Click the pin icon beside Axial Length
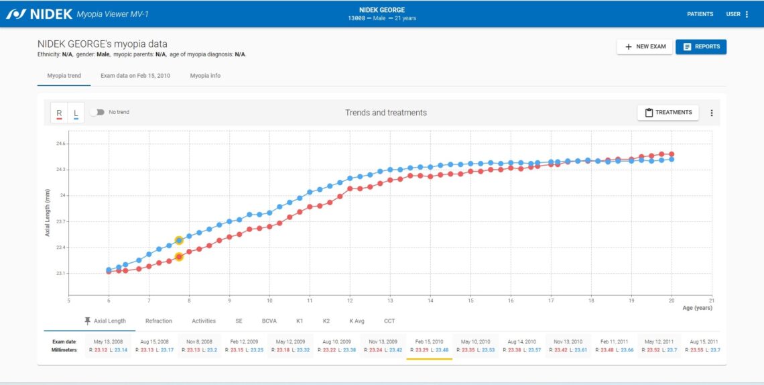764x385 pixels. [88, 321]
